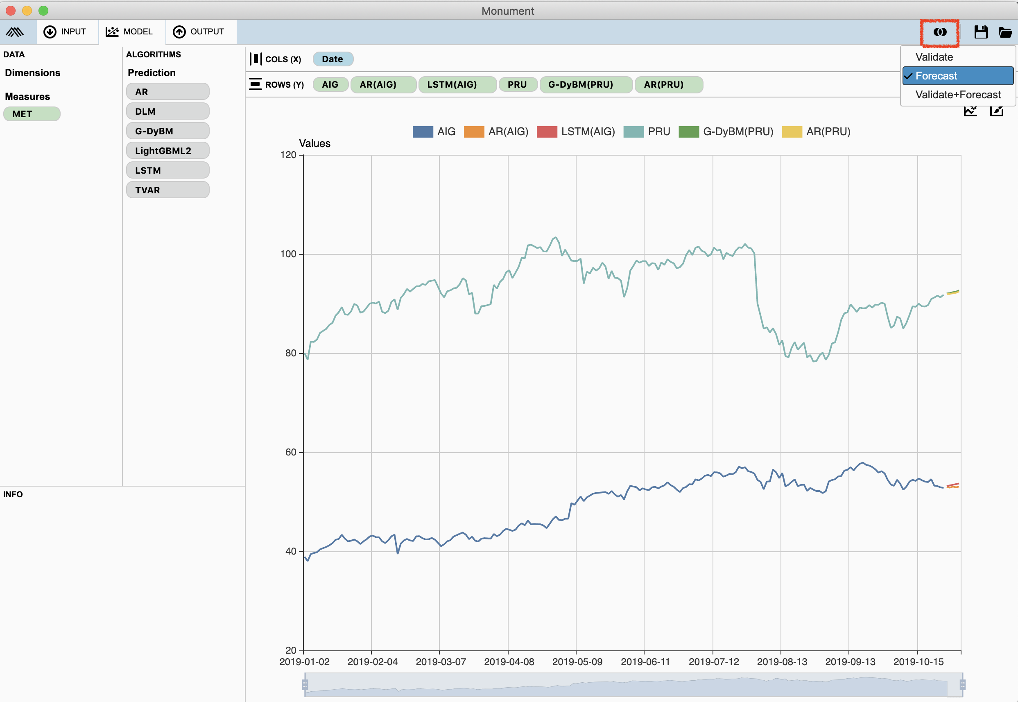
Task: Click the INFO panel label
Action: pyautogui.click(x=13, y=494)
